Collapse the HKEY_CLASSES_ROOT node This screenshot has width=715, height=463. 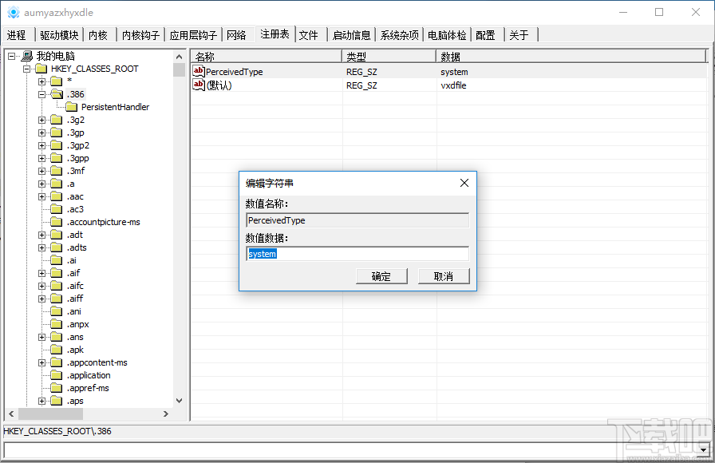point(27,69)
